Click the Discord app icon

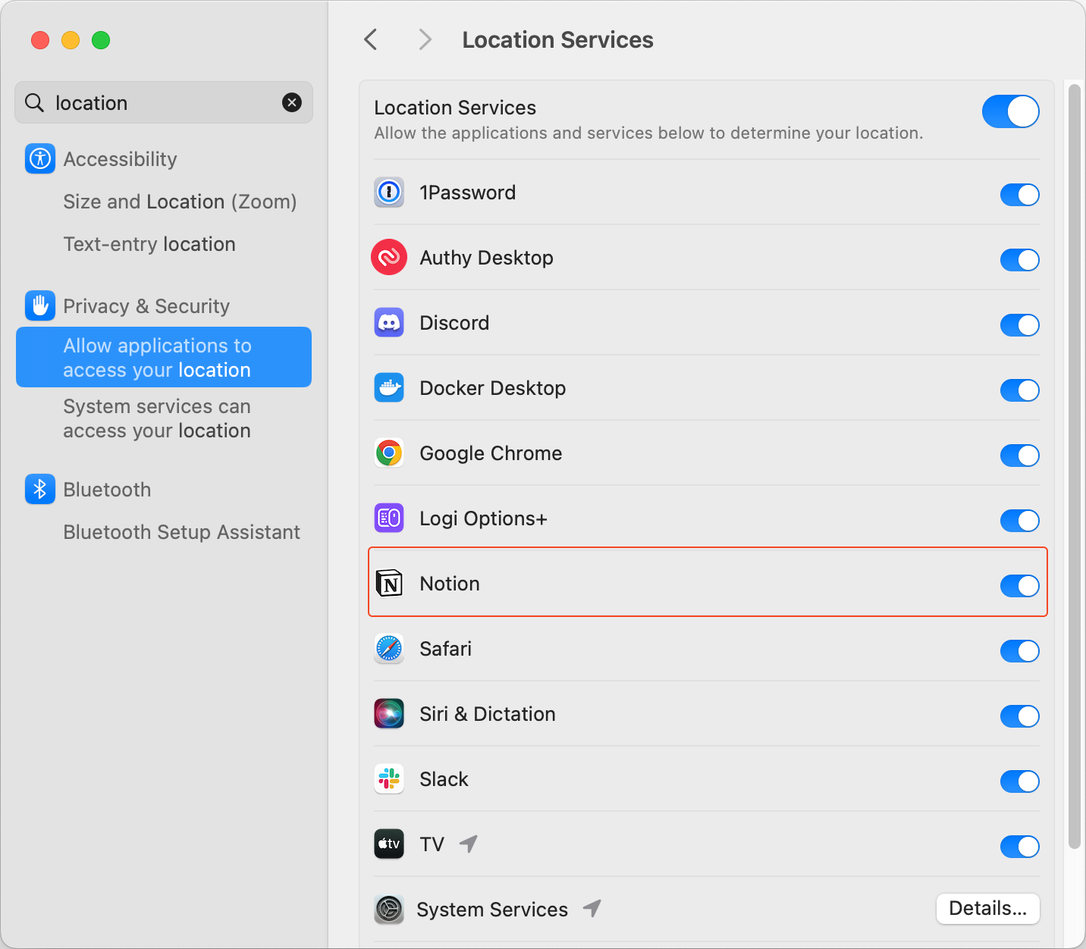(x=389, y=323)
